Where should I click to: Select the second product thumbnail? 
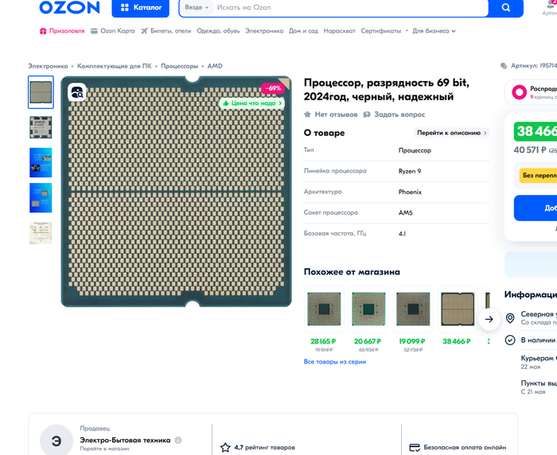pos(41,128)
